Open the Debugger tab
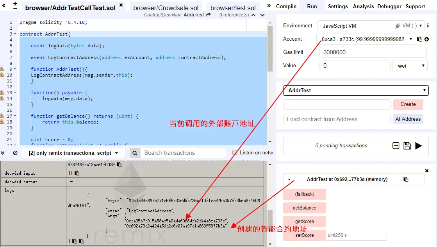The image size is (437, 247). click(x=389, y=6)
